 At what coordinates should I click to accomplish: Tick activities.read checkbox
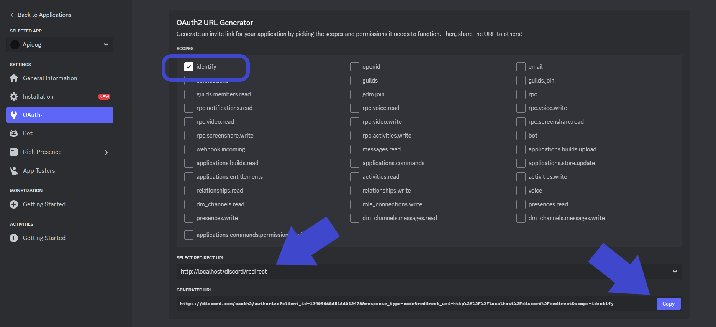click(355, 177)
